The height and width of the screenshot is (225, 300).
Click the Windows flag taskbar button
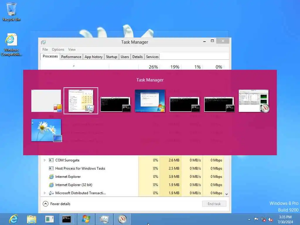point(86,219)
